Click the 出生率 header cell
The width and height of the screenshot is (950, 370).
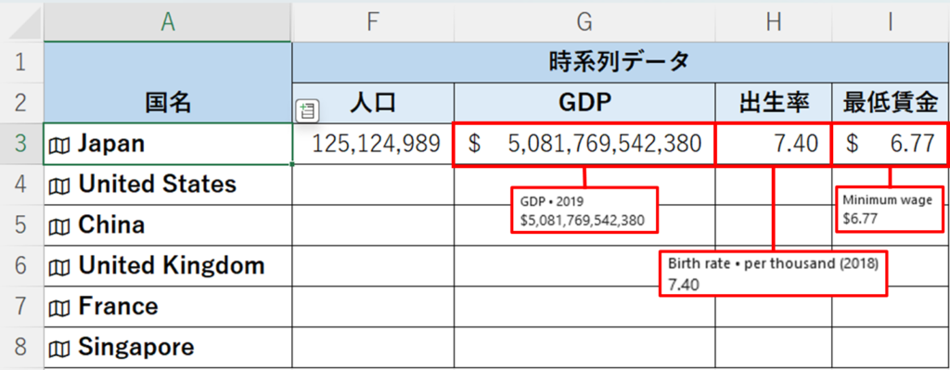click(x=774, y=103)
